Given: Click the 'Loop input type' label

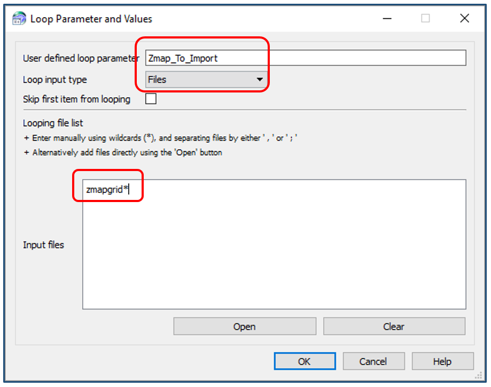Looking at the screenshot, I should 54,80.
